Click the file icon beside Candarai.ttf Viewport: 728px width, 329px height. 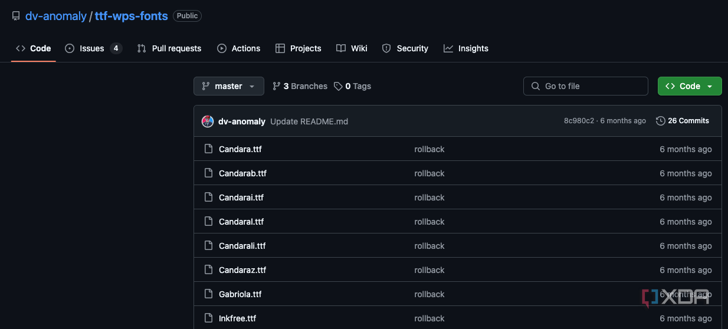pyautogui.click(x=208, y=197)
